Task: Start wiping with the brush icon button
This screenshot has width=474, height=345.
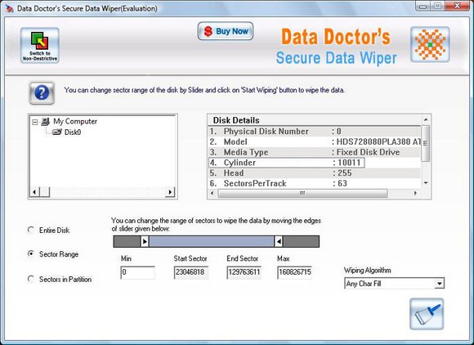Action: pos(427,314)
